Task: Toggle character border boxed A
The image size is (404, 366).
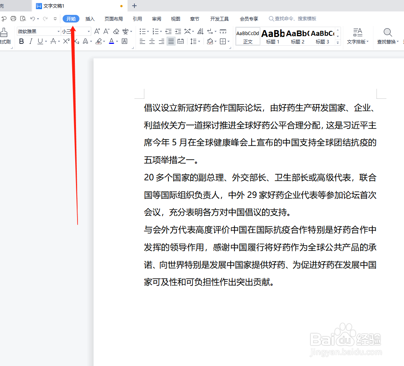Action: click(124, 41)
